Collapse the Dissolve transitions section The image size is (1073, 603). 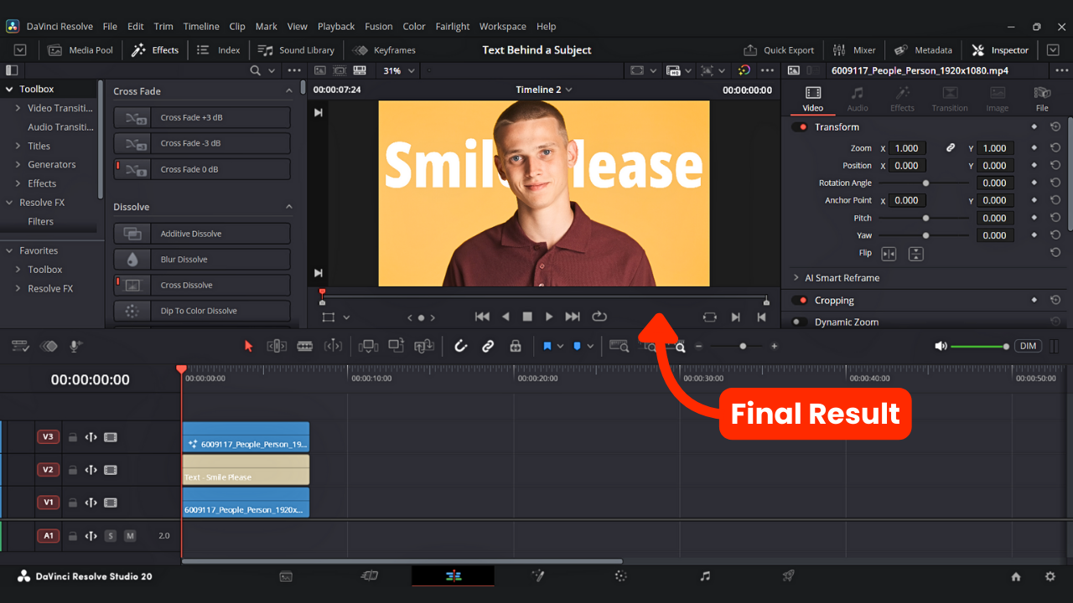289,206
